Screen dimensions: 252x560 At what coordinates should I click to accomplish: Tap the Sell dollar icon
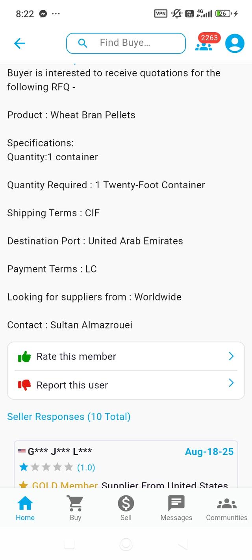126,503
